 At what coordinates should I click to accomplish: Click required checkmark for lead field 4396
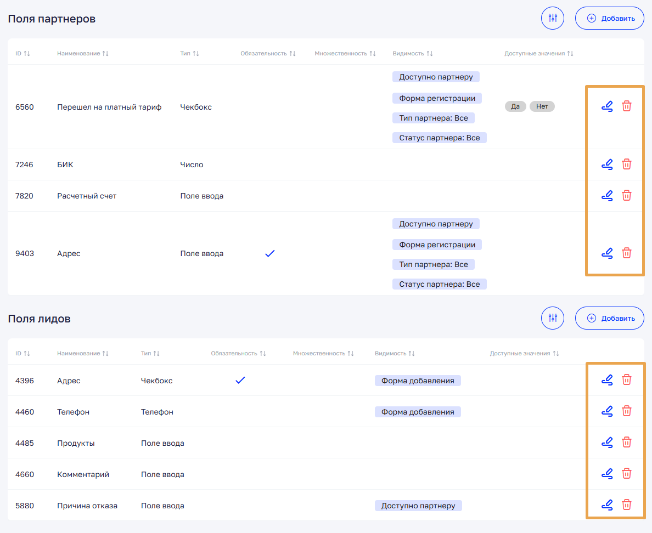point(240,380)
